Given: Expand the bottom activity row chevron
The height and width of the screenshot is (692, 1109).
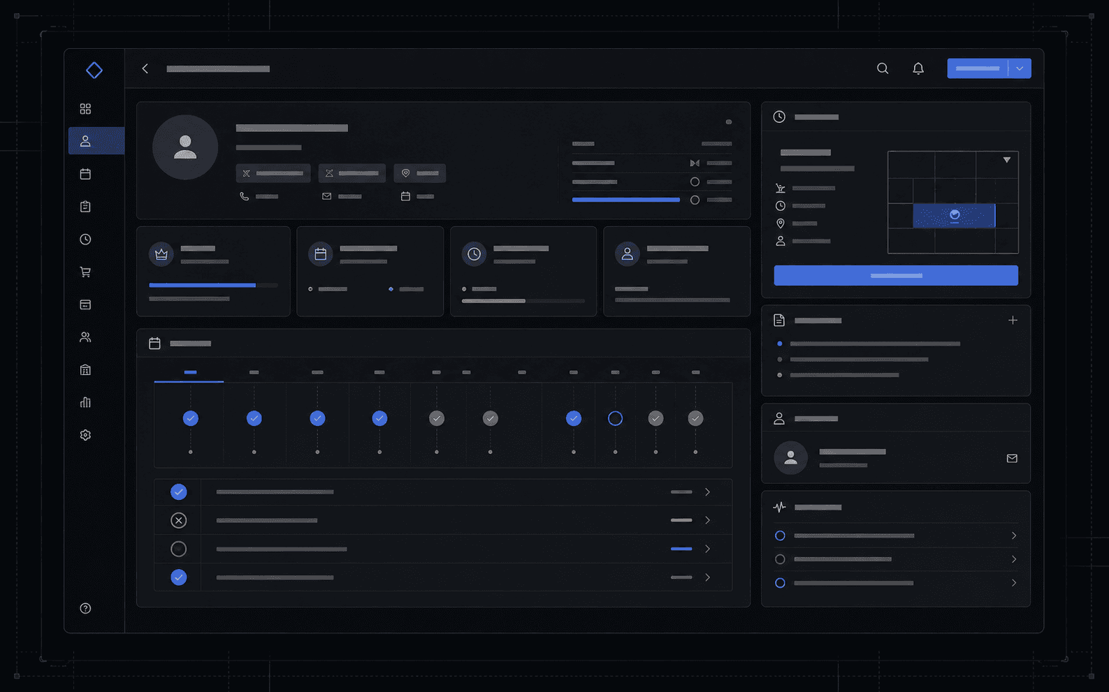Looking at the screenshot, I should coord(1014,583).
